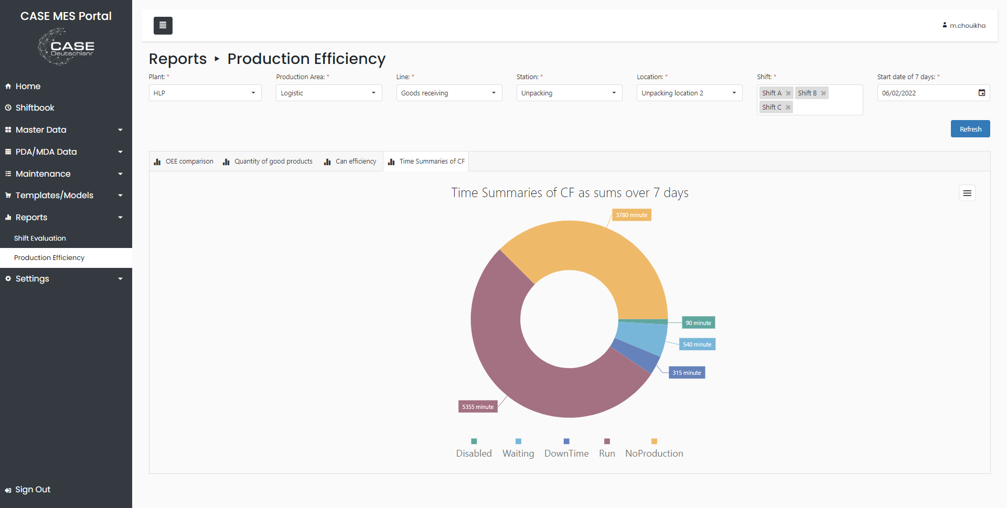Click the Quantity of good products chart icon
1007x508 pixels.
coord(226,161)
